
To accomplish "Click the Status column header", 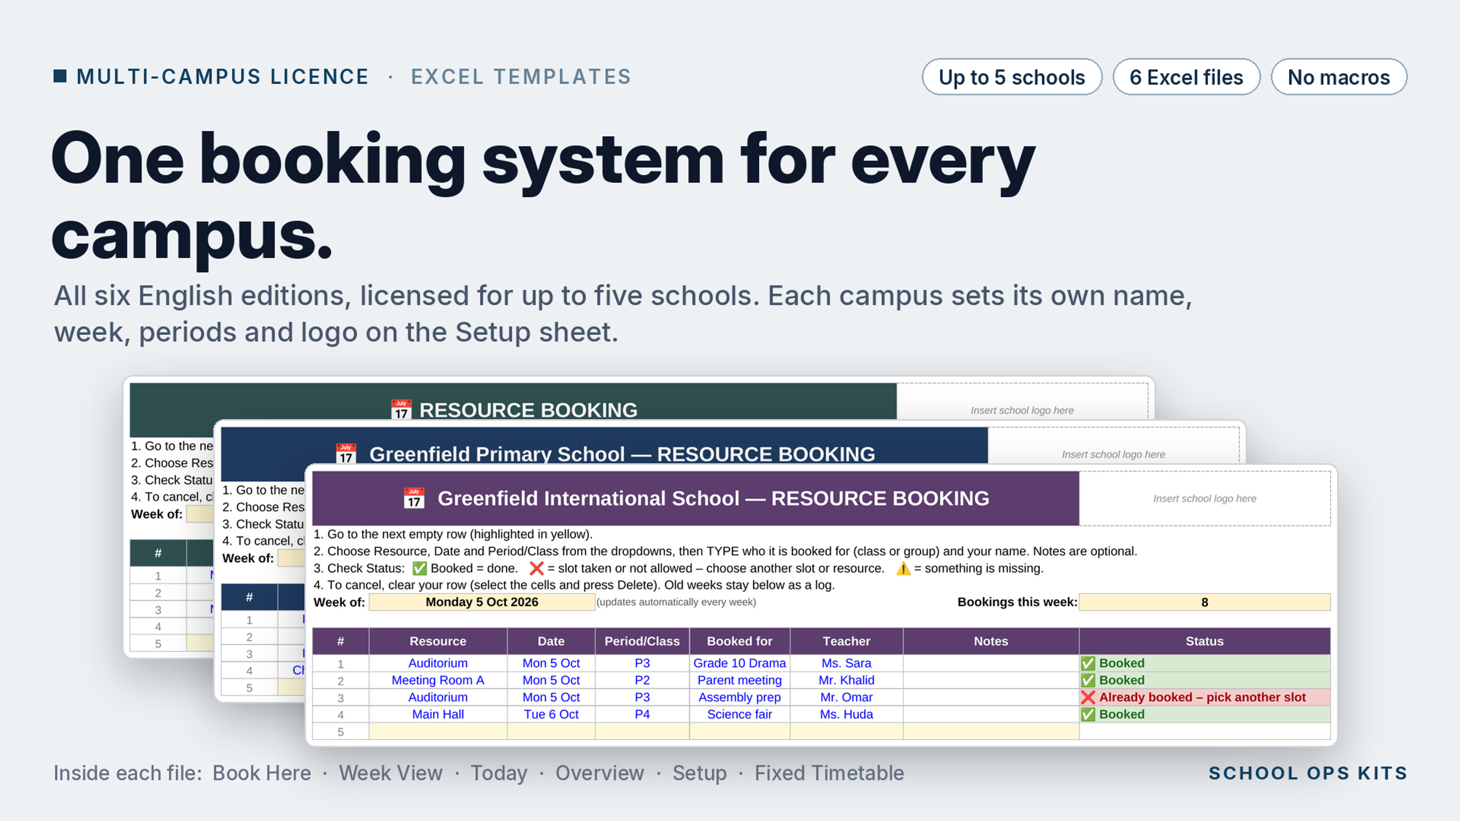I will (x=1204, y=641).
